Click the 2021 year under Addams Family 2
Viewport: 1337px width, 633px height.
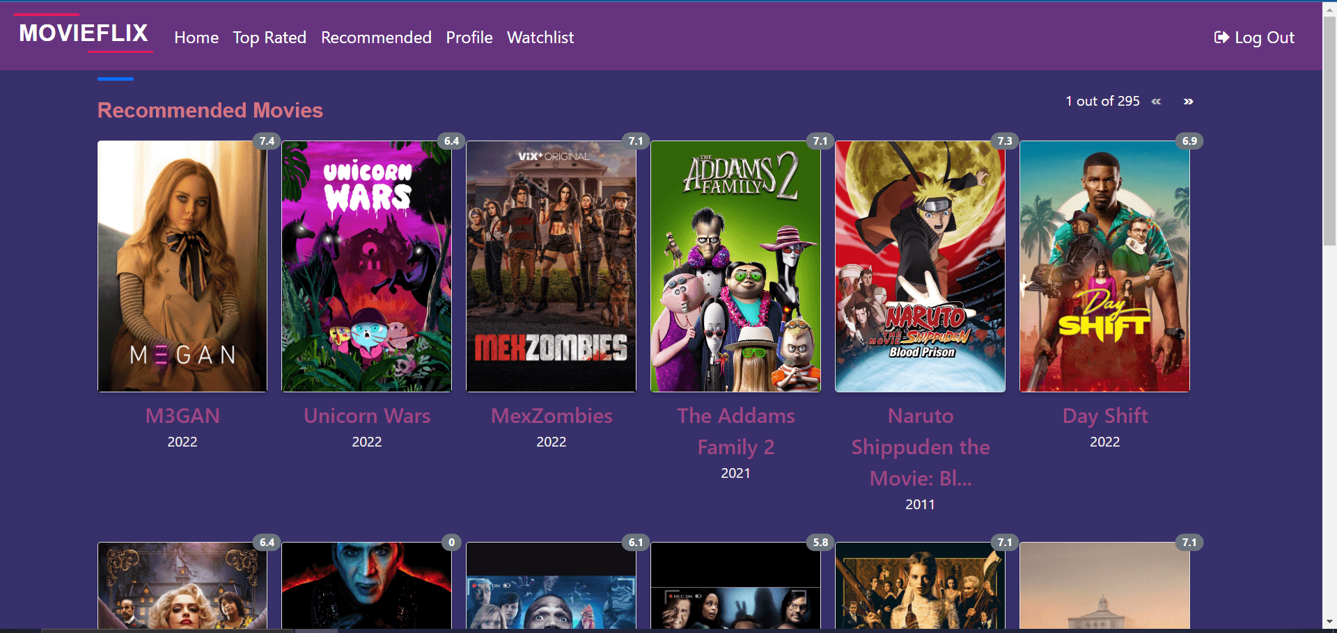(736, 473)
